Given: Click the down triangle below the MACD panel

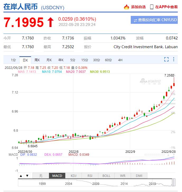Looking at the screenshot, I should 27,176.
